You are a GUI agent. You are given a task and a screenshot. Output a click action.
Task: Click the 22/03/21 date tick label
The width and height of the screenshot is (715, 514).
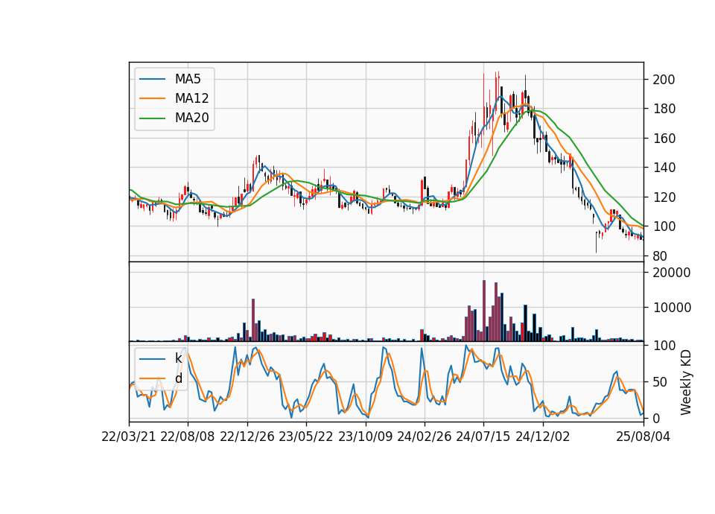coord(129,437)
